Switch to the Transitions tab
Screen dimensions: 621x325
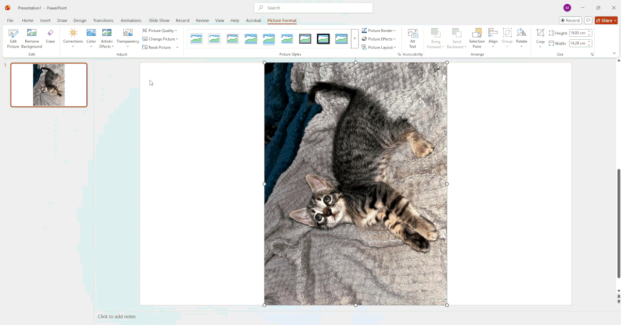tap(103, 20)
